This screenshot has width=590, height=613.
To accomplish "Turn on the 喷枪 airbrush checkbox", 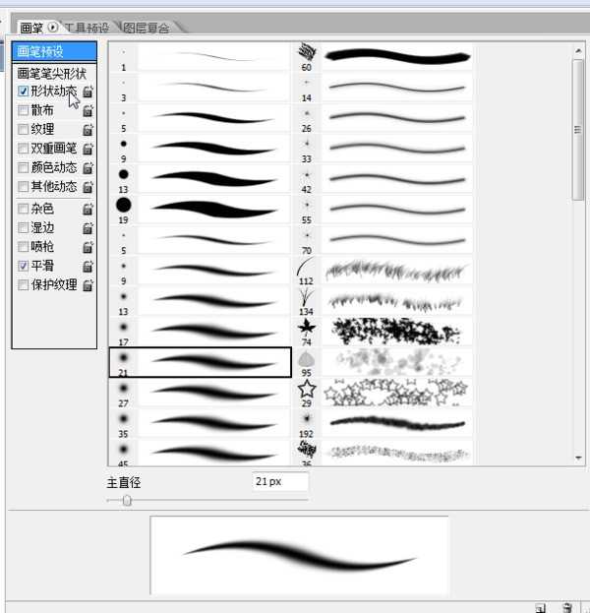I will coord(24,247).
